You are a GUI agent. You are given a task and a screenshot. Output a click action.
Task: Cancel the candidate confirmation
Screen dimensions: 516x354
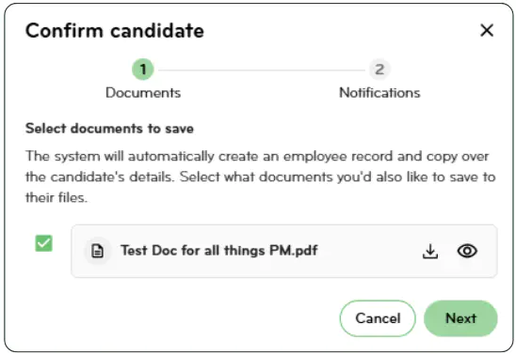(x=378, y=318)
